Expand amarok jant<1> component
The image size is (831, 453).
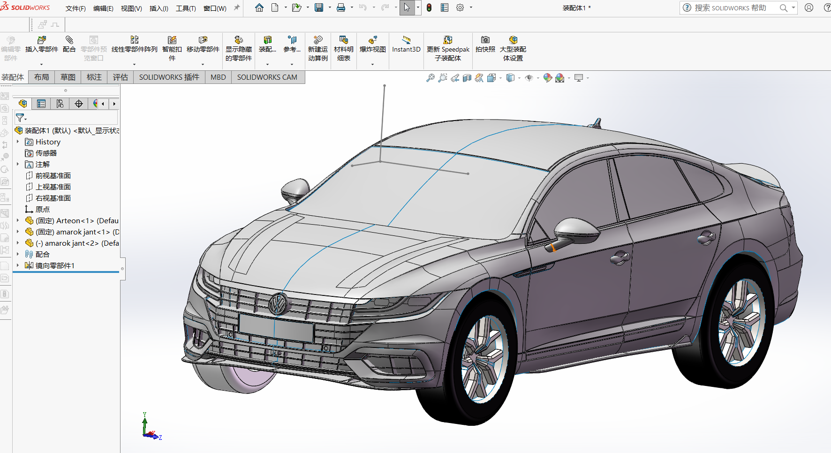[18, 232]
